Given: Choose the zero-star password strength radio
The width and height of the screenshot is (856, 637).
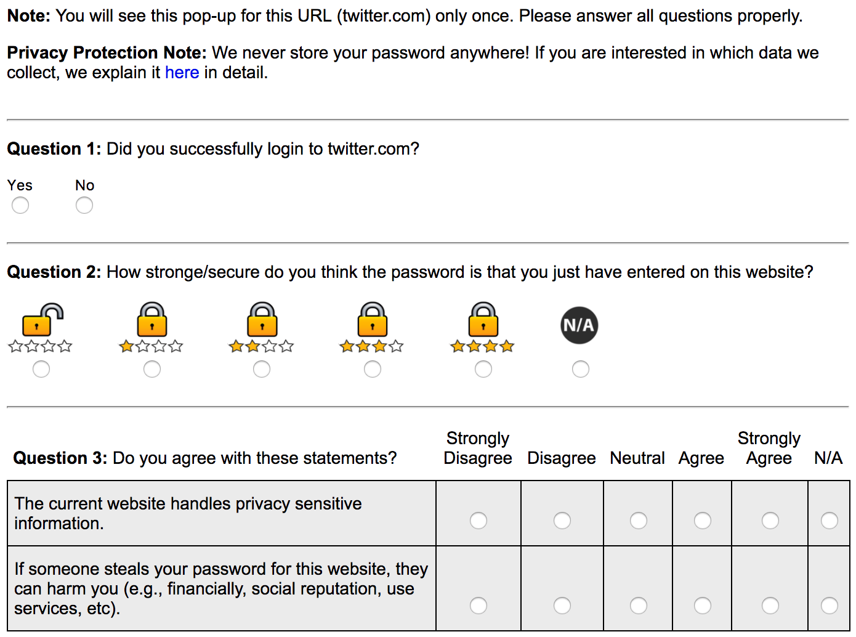Looking at the screenshot, I should 41,369.
